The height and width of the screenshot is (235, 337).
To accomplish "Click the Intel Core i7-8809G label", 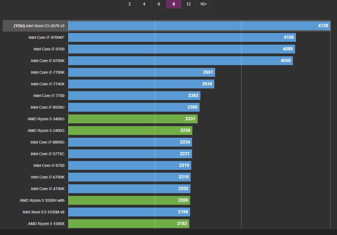I will click(x=47, y=142).
